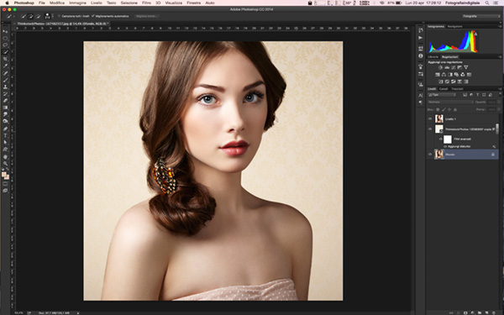This screenshot has height=315, width=504.
Task: Select the Elliptical Marquee tool
Action: tap(6, 39)
